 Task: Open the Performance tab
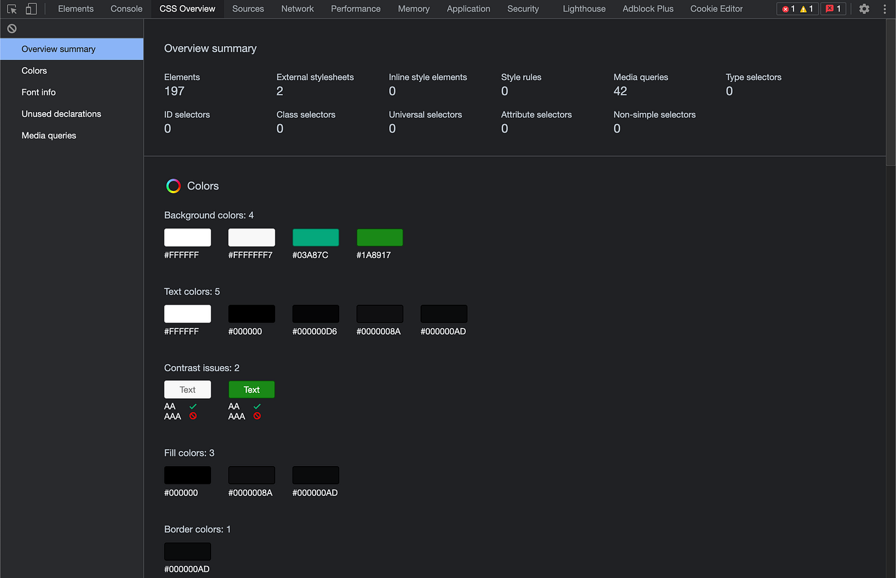[356, 9]
